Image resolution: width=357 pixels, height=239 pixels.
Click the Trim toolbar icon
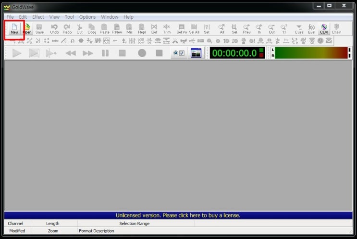tap(167, 29)
